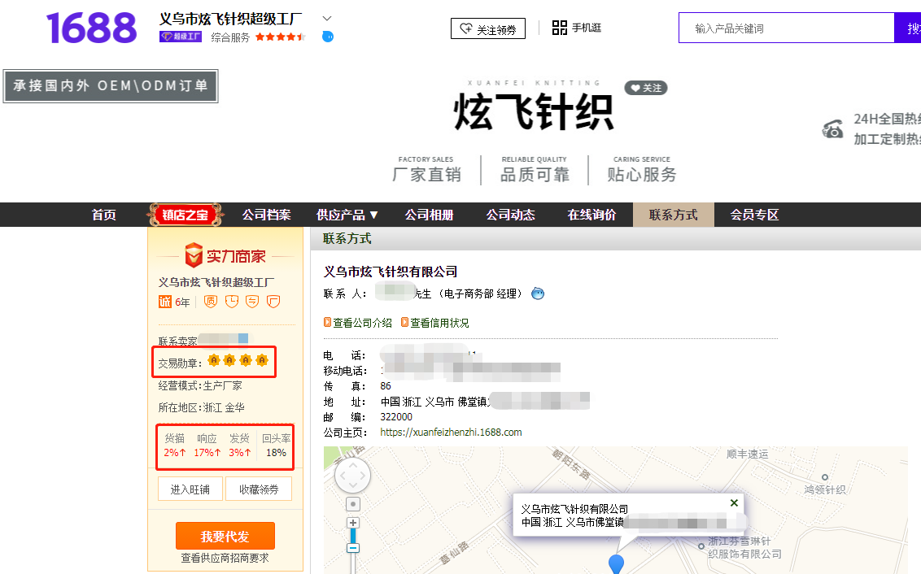Click the 质 guarantee badge icon
The image size is (921, 574).
[x=211, y=302]
